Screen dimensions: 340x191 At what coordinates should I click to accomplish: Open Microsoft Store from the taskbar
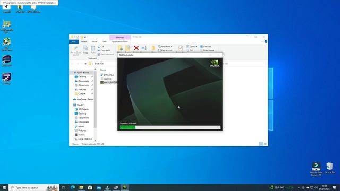(90, 187)
